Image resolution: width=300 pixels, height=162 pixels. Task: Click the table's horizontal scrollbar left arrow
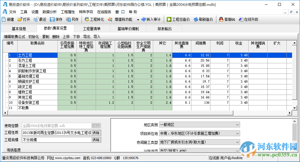coord(5,113)
